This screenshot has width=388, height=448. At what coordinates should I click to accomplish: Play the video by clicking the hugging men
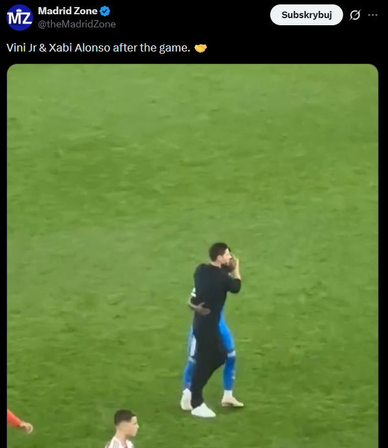point(213,328)
